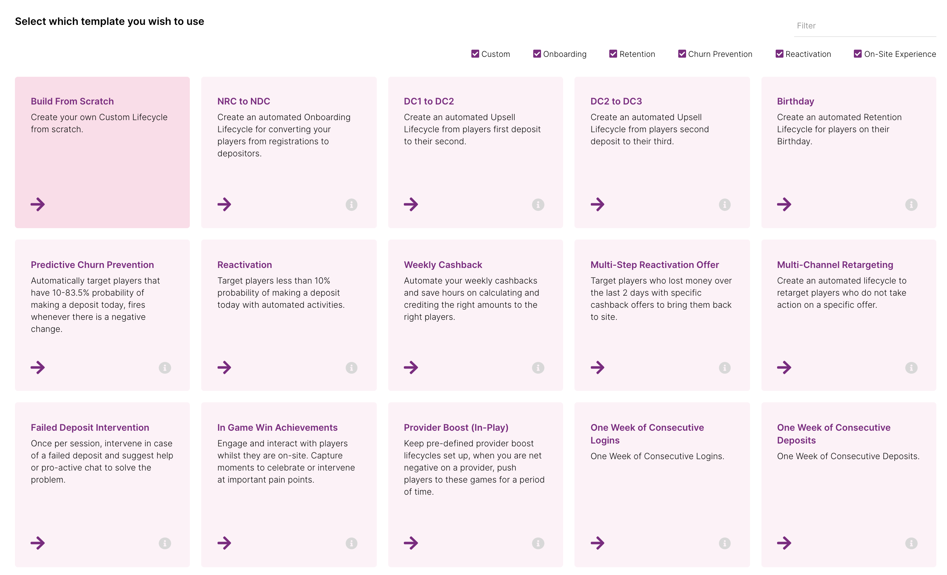
Task: Show info for Failed Deposit Intervention
Action: [x=165, y=543]
